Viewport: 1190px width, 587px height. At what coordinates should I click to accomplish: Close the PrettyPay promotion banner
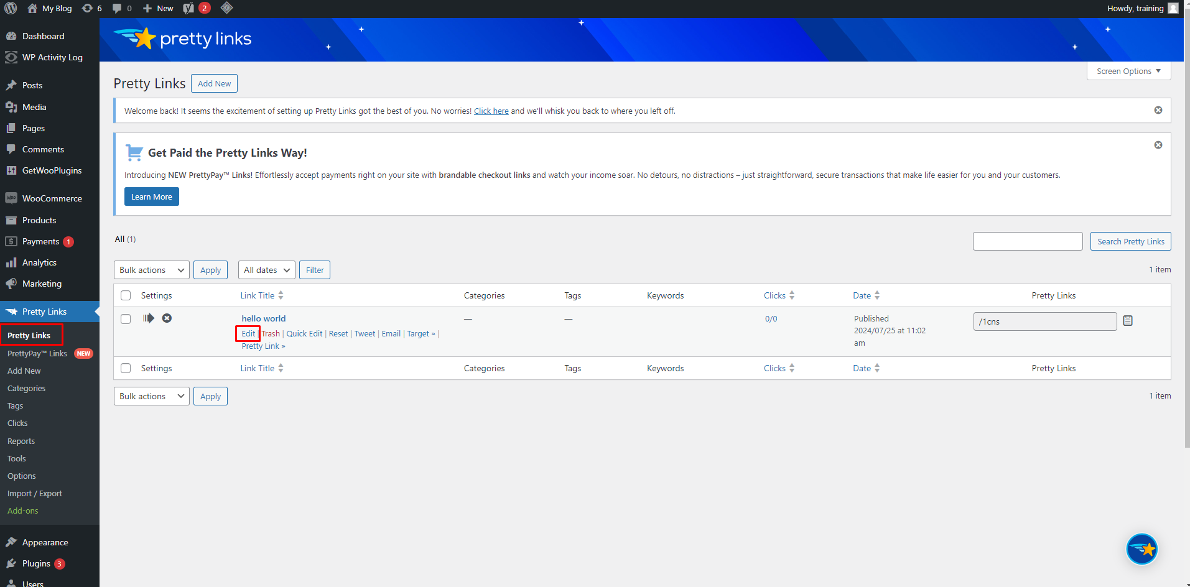(x=1158, y=145)
